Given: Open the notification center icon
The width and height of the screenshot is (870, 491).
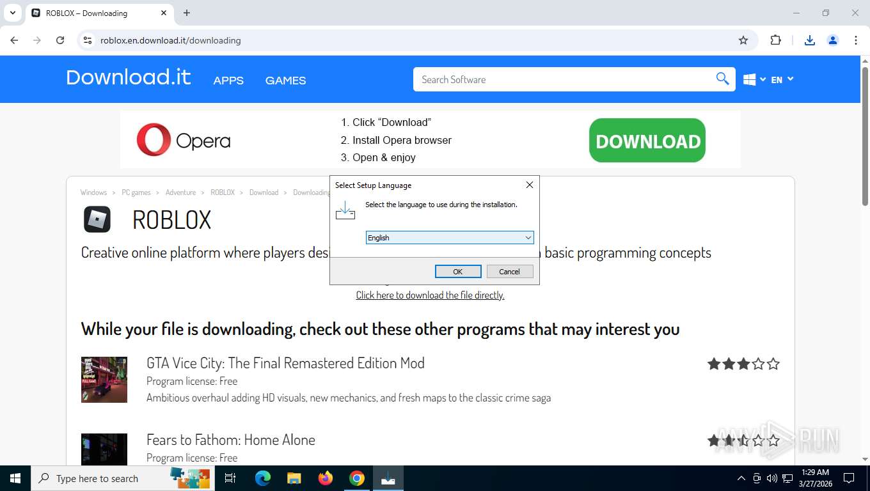Looking at the screenshot, I should click(849, 478).
